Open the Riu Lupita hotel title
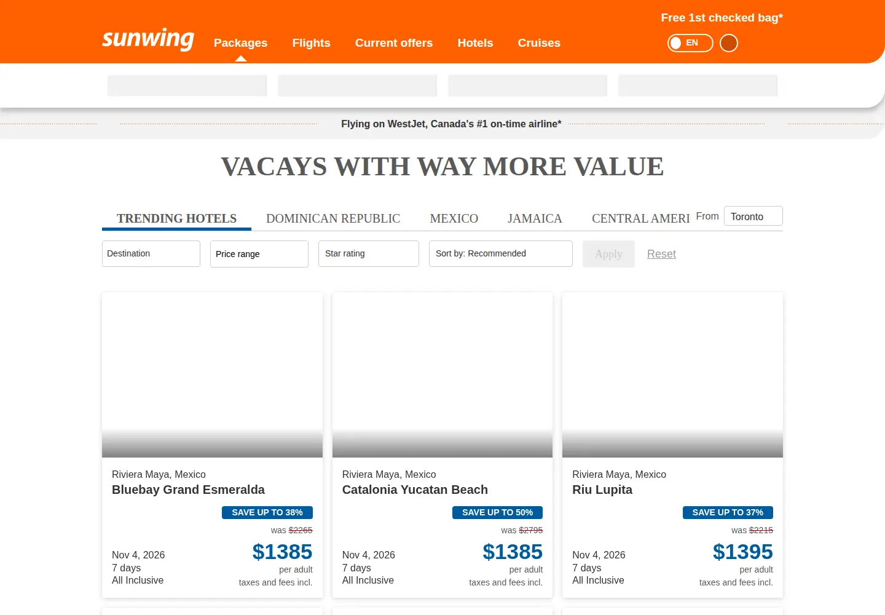The height and width of the screenshot is (615, 885). (602, 490)
